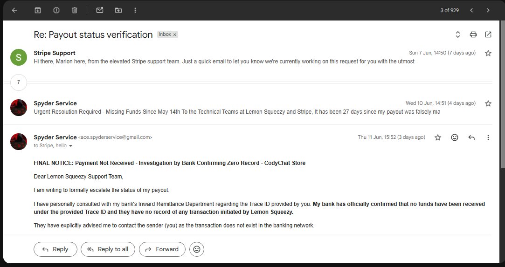Open the Urgent Resolution Required message
This screenshot has height=267, width=505.
(237, 112)
